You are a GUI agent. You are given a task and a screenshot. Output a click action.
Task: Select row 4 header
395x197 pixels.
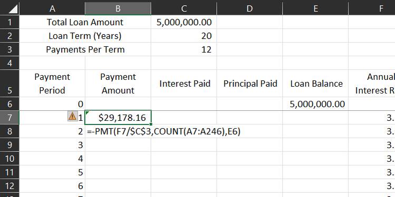point(9,63)
